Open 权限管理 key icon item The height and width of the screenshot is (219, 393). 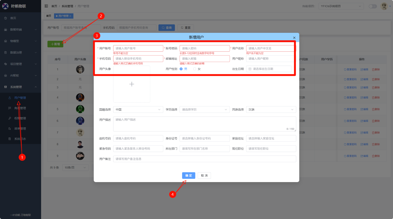coord(20,118)
